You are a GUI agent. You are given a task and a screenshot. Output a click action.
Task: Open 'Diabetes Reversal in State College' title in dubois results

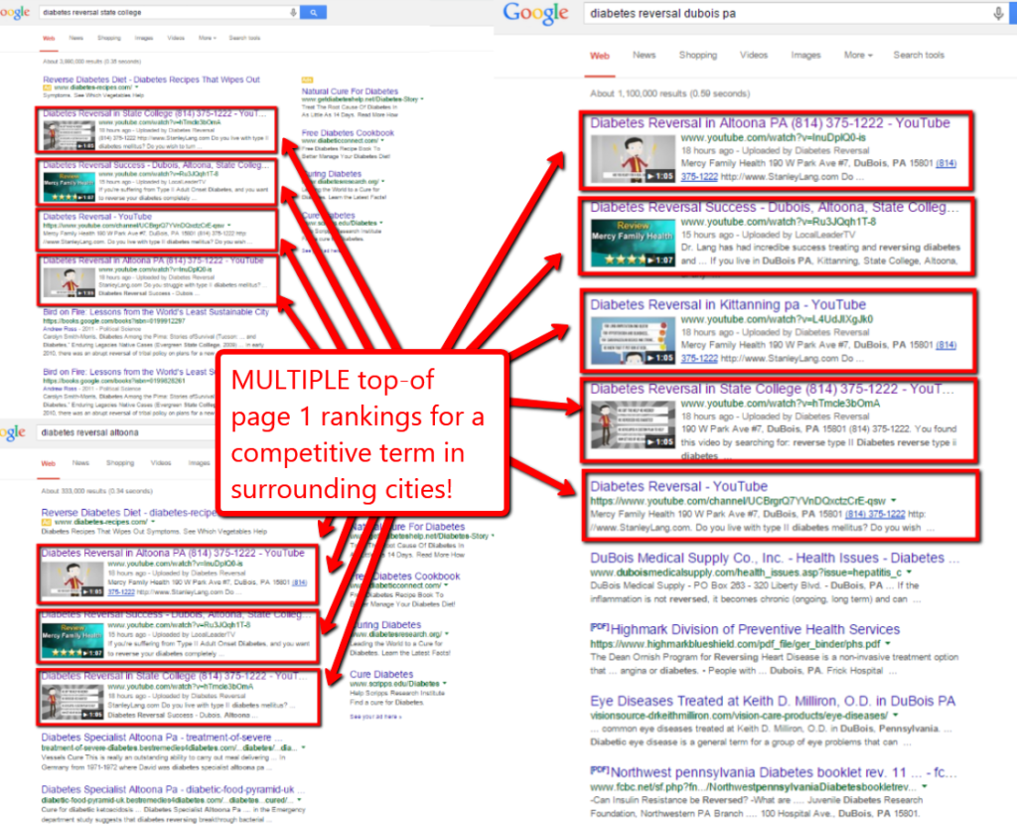click(x=772, y=389)
